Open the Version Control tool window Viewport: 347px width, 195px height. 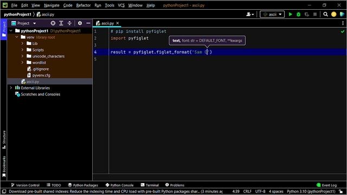(x=25, y=185)
